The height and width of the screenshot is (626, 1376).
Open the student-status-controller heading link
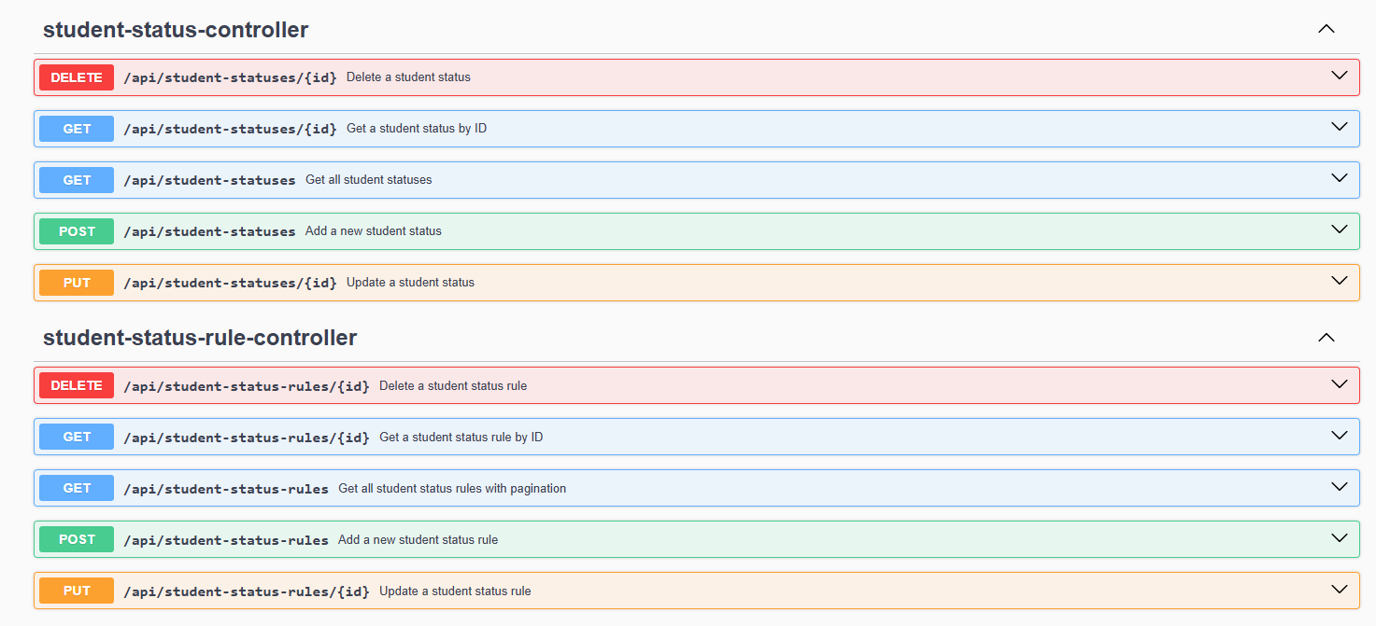[176, 30]
